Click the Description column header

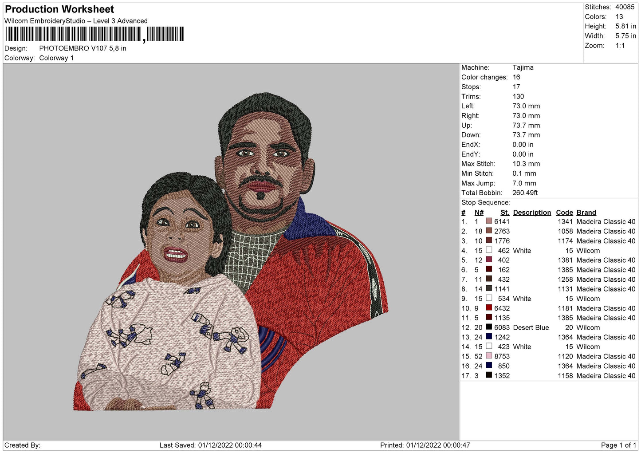pos(532,213)
